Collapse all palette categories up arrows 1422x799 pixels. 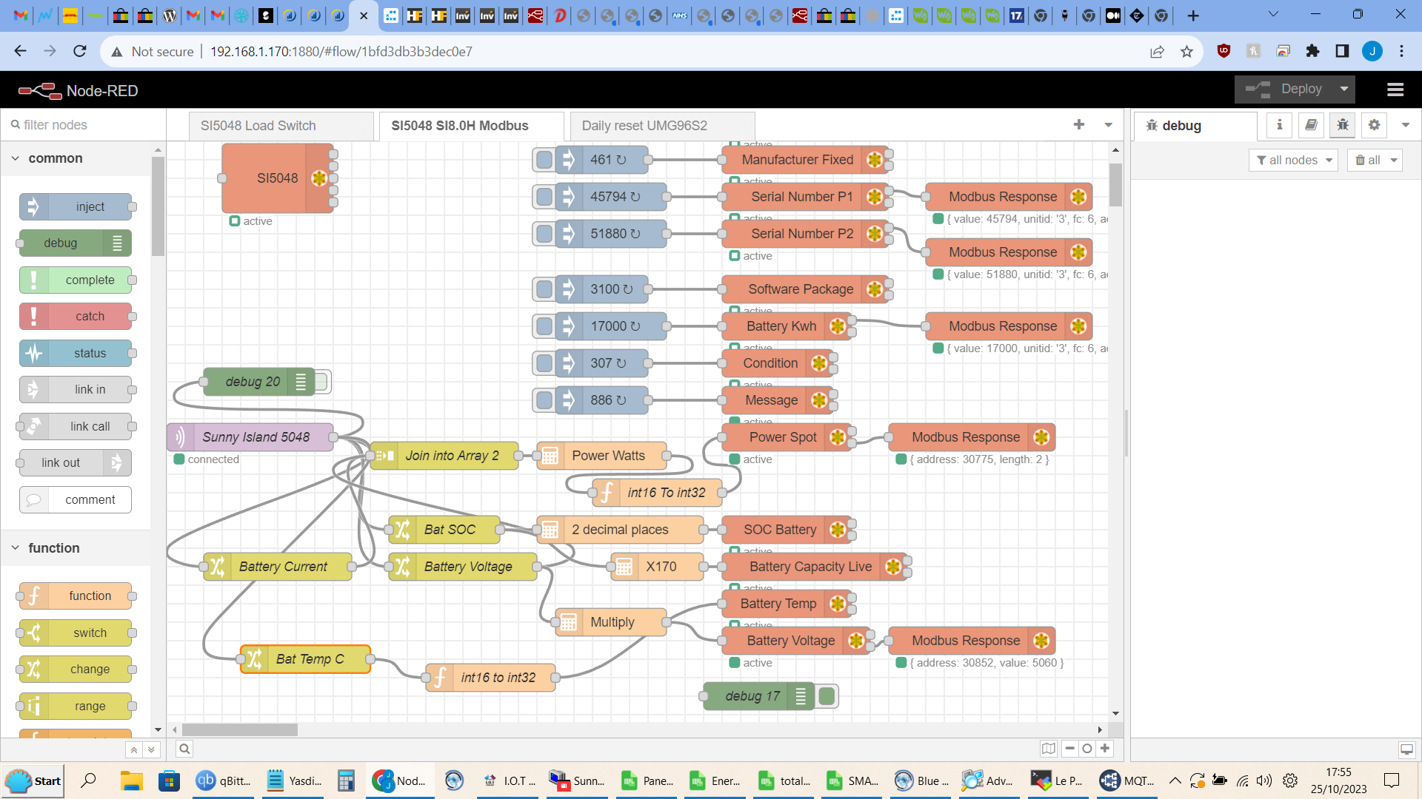pyautogui.click(x=134, y=749)
